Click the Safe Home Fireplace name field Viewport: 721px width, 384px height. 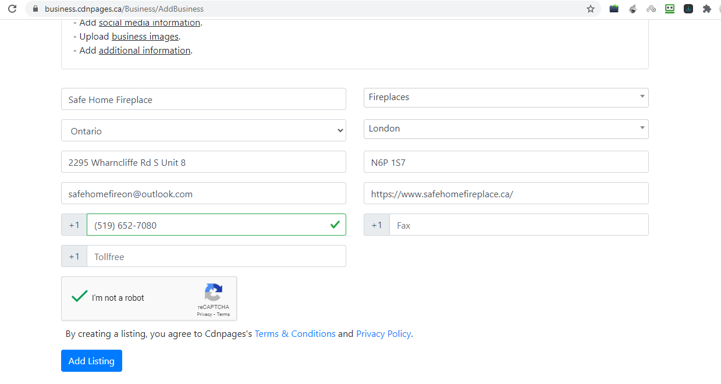204,99
